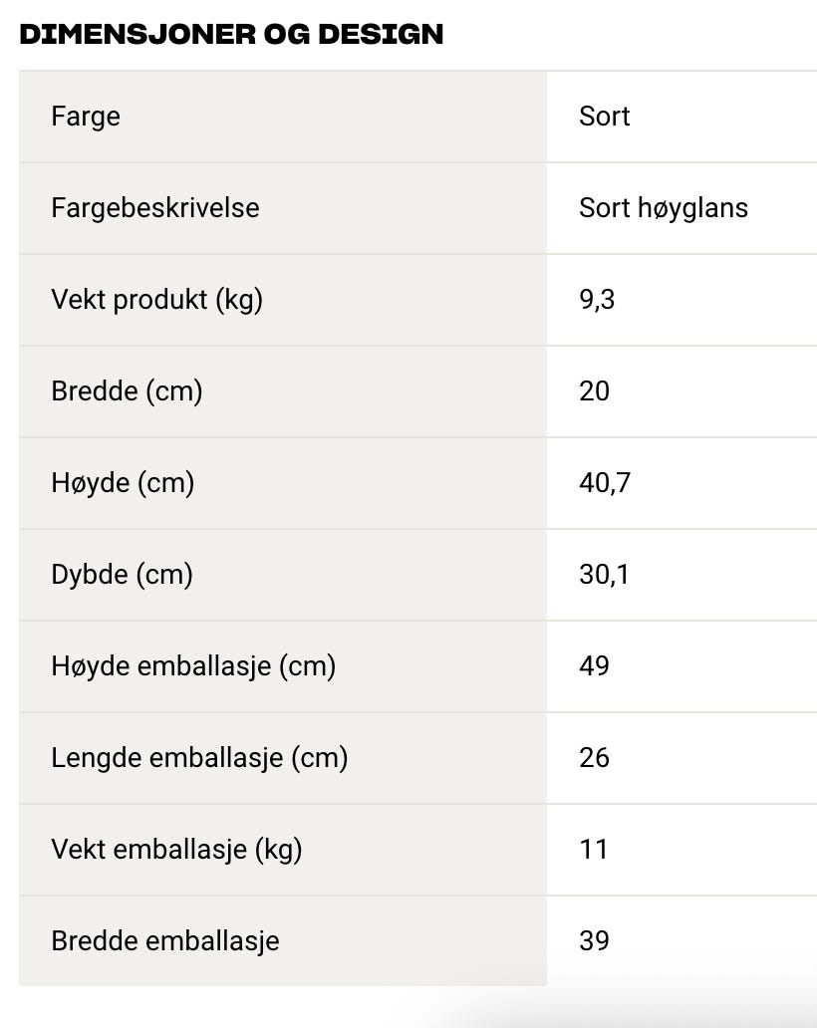Select the 'Bredde (cm)' label

click(127, 391)
